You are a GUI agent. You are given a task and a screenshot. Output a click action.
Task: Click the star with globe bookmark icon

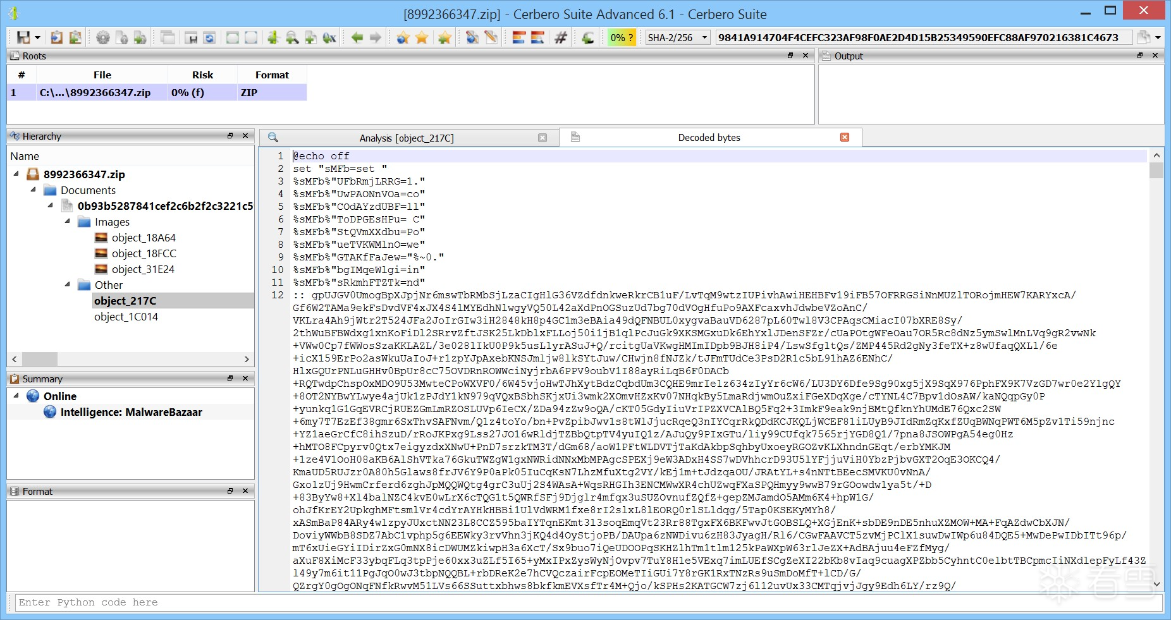tap(403, 38)
